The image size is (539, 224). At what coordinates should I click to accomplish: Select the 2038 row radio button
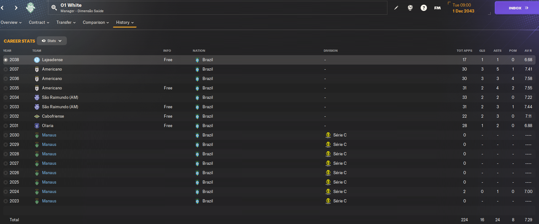[x=5, y=60]
